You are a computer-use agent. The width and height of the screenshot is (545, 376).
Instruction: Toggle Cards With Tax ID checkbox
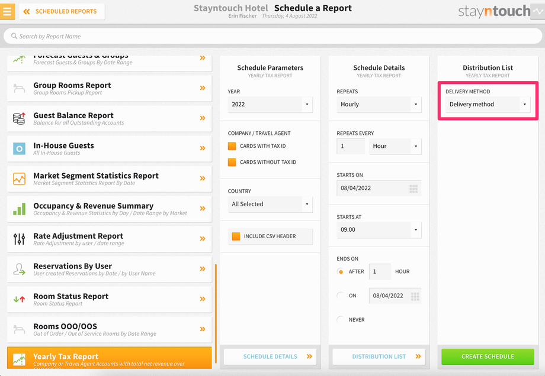(x=232, y=146)
